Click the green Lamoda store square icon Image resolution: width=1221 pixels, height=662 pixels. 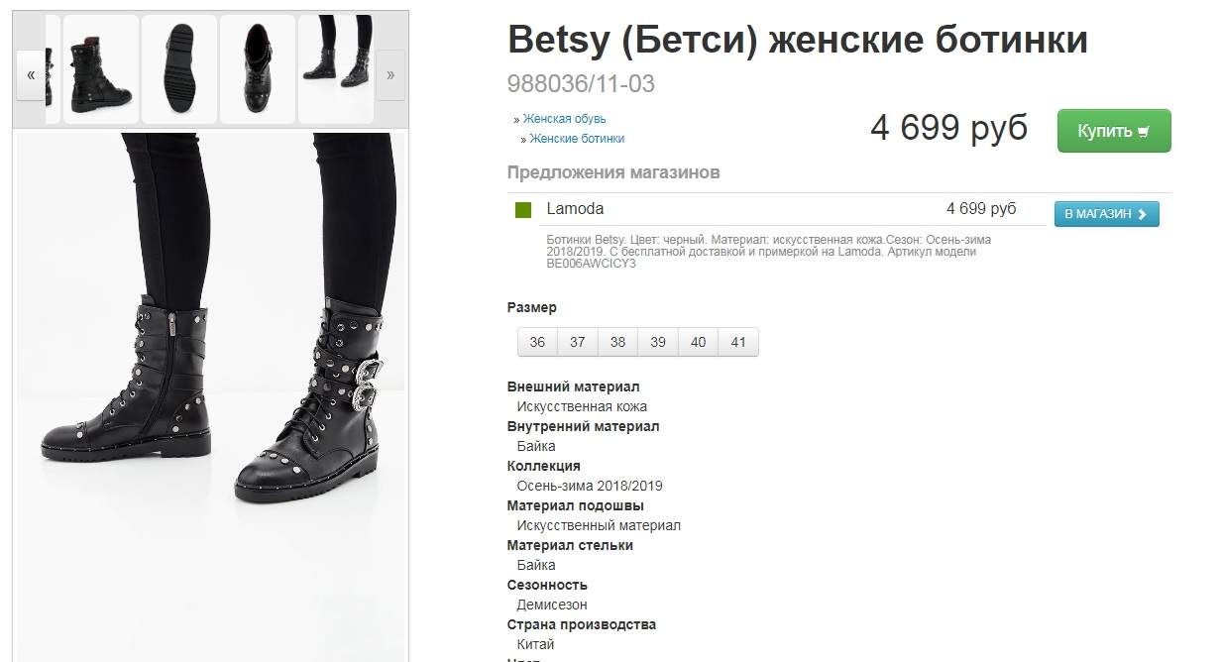coord(523,210)
